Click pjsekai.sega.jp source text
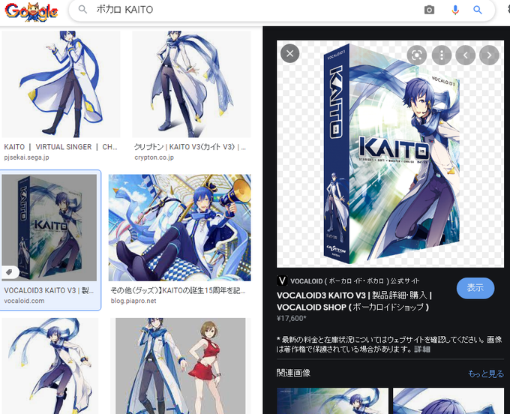Image resolution: width=510 pixels, height=414 pixels. coord(26,157)
